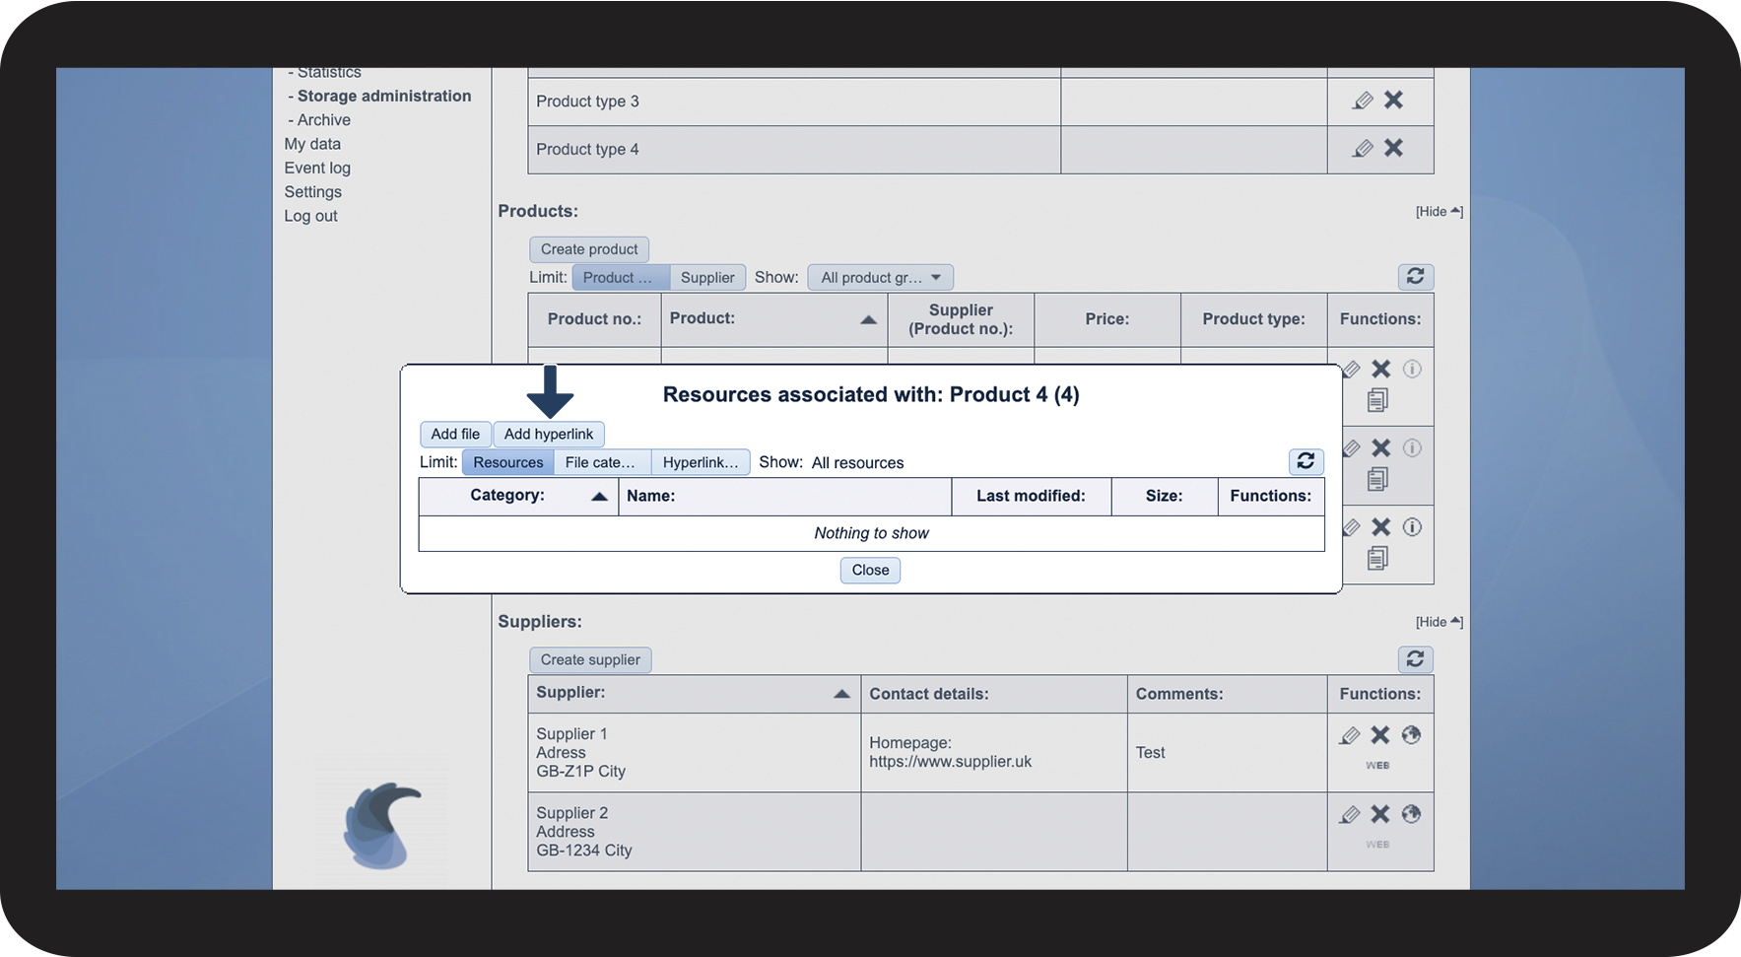Collapse the Products section with Hide

click(1439, 211)
